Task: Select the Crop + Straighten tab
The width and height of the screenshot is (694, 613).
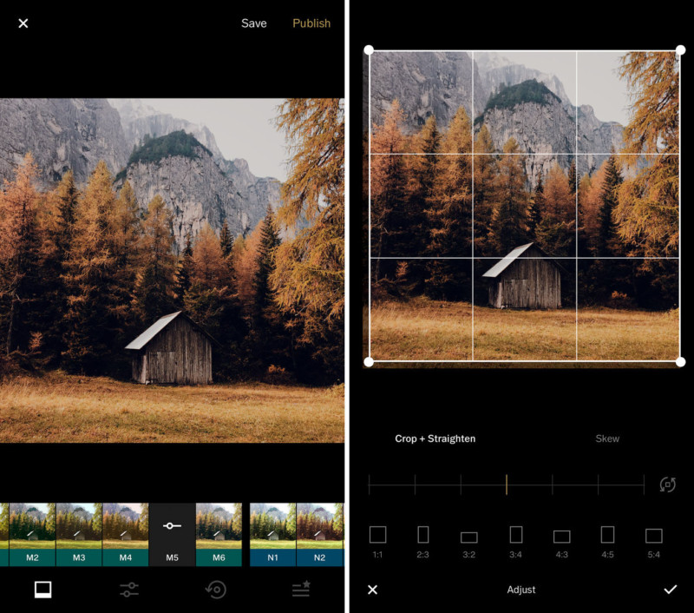Action: [x=435, y=438]
